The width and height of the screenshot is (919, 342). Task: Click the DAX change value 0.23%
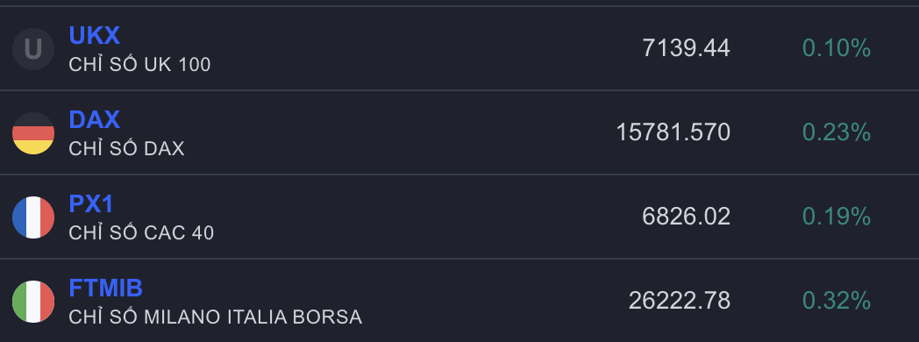tap(837, 132)
